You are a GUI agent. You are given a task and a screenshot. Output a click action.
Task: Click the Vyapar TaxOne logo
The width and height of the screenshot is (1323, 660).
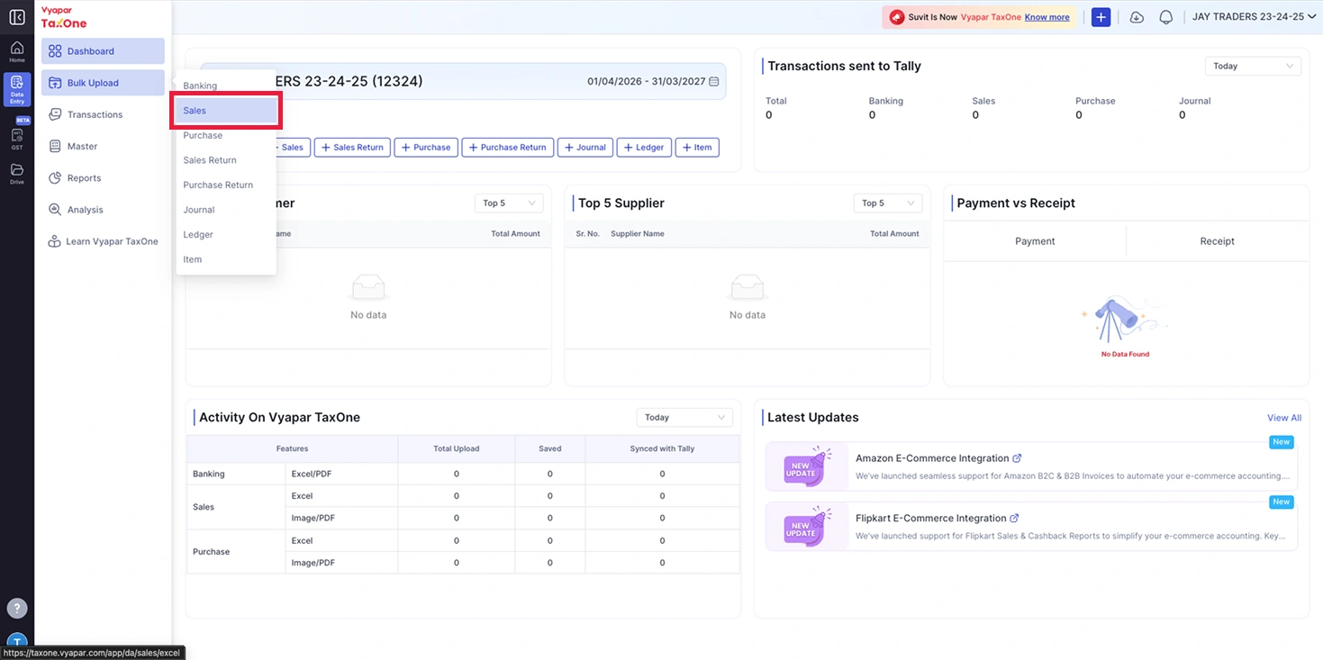point(64,17)
